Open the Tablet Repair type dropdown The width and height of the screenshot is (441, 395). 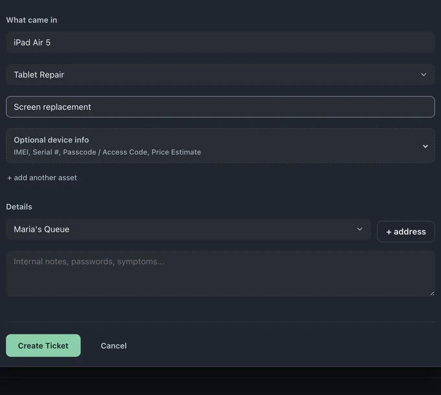click(220, 74)
